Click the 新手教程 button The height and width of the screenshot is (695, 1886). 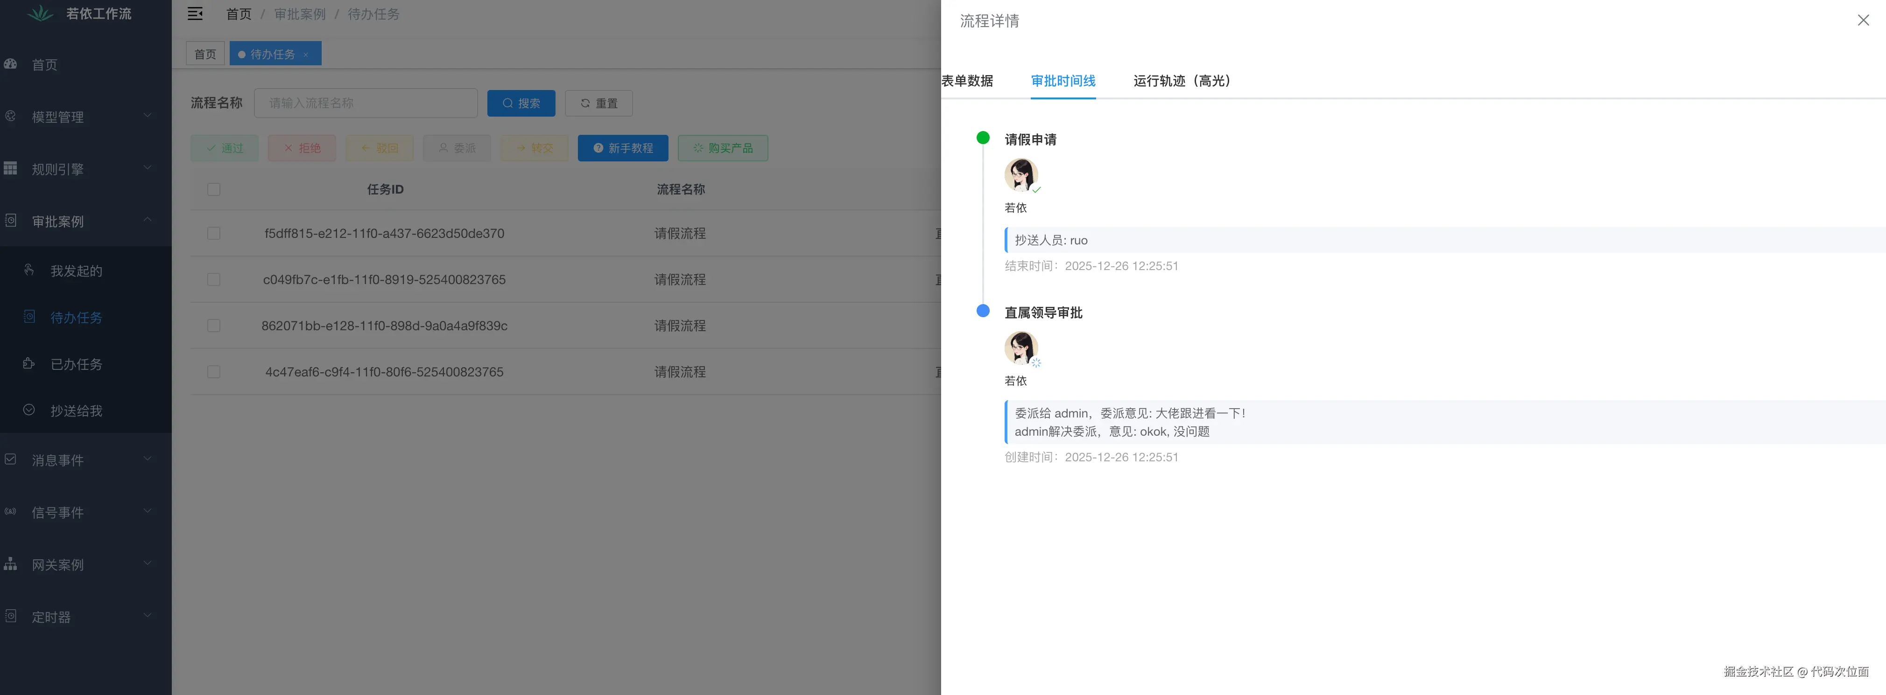[622, 148]
